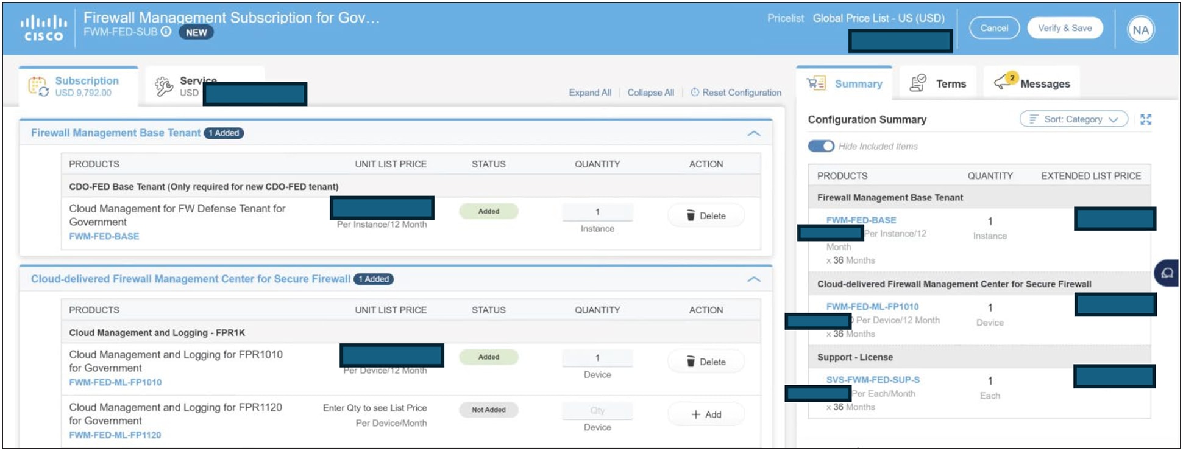Click the Summary cart icon
This screenshot has width=1183, height=451.
point(816,83)
